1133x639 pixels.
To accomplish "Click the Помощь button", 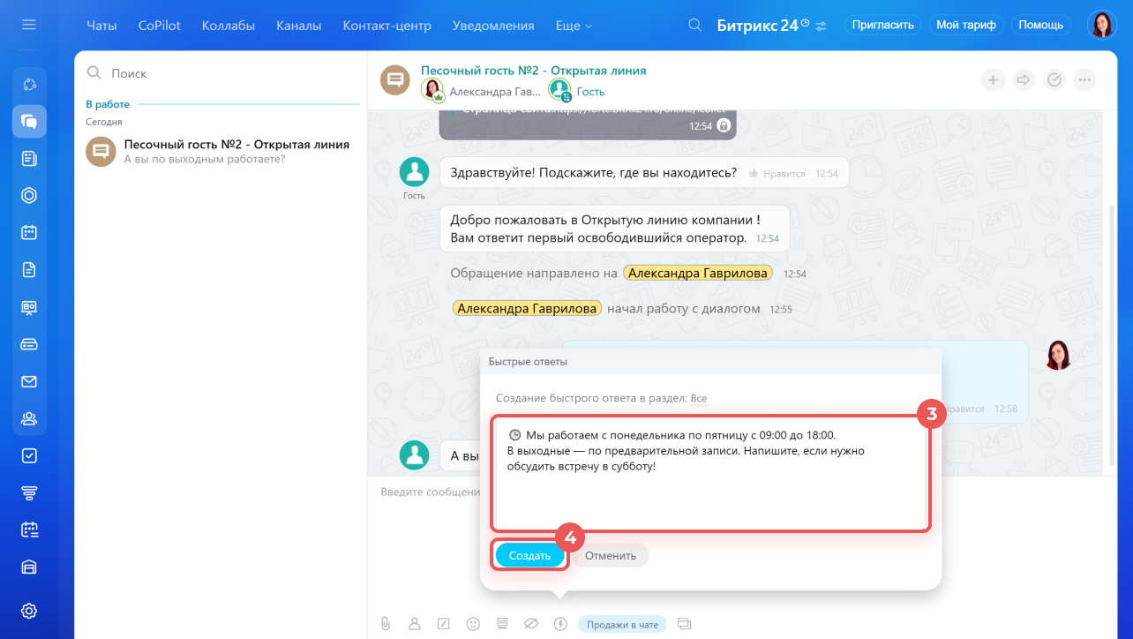I will point(1041,25).
